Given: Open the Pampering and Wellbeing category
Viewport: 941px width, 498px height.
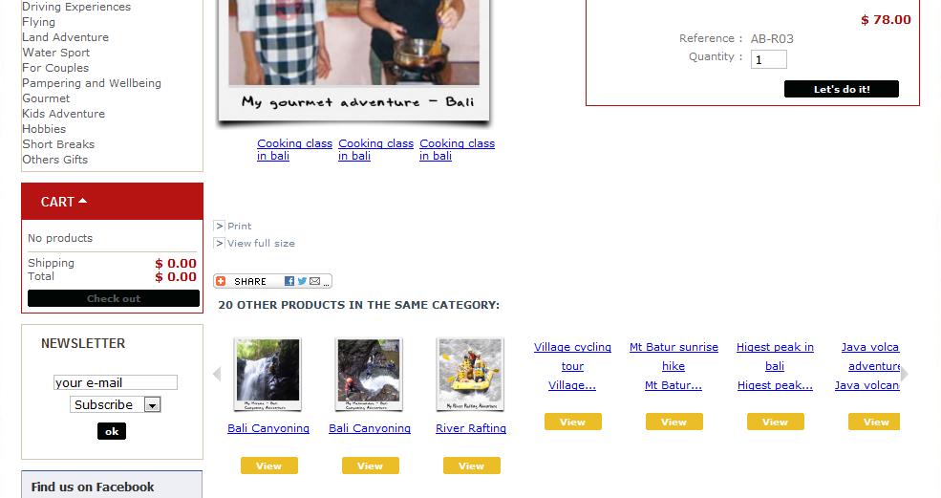Looking at the screenshot, I should pyautogui.click(x=92, y=83).
